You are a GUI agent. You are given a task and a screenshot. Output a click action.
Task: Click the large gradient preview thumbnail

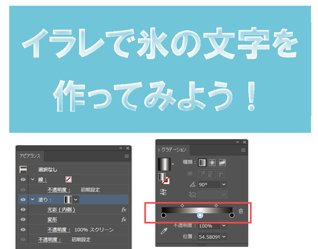coord(164,164)
